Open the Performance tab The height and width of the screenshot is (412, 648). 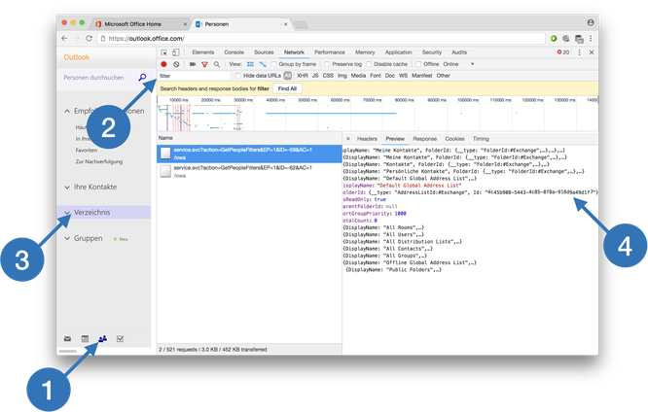(x=330, y=52)
